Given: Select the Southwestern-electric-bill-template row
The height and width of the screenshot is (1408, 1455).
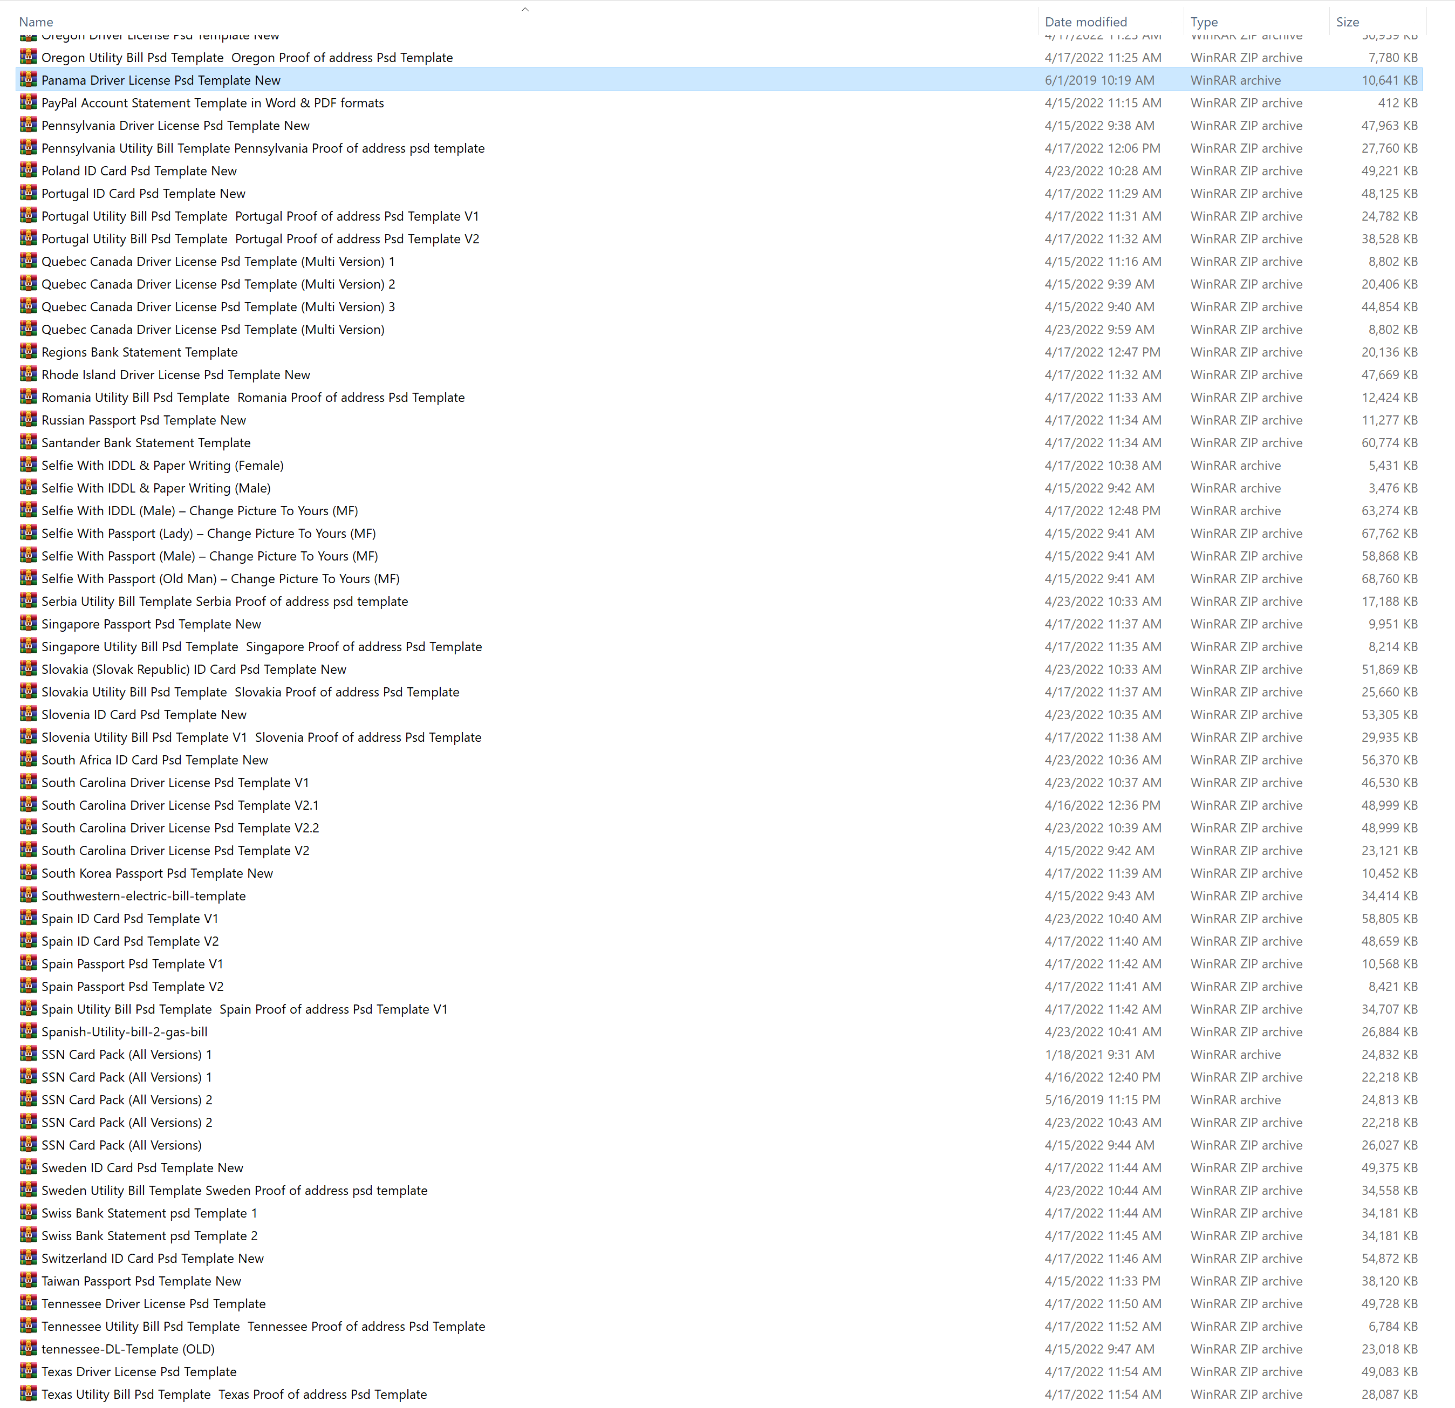Looking at the screenshot, I should pyautogui.click(x=144, y=895).
